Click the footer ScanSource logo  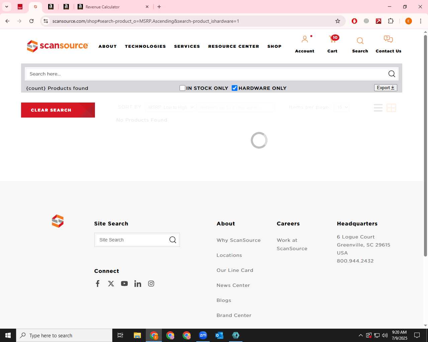(58, 221)
